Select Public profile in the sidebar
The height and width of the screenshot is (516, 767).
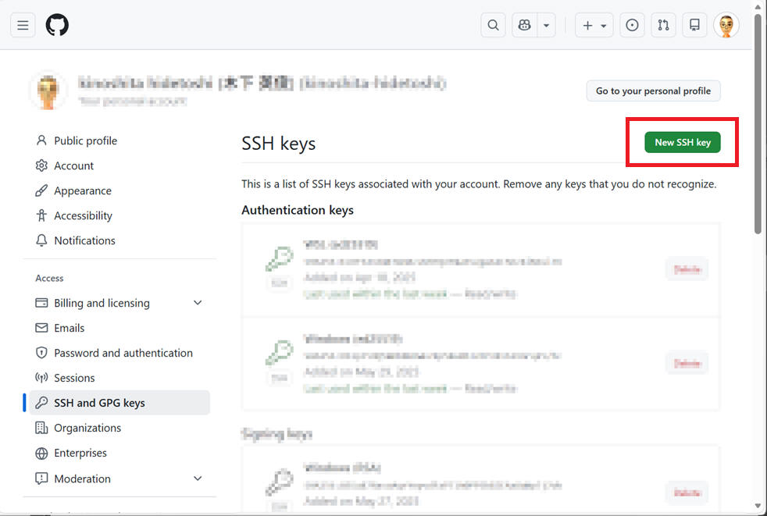[85, 141]
